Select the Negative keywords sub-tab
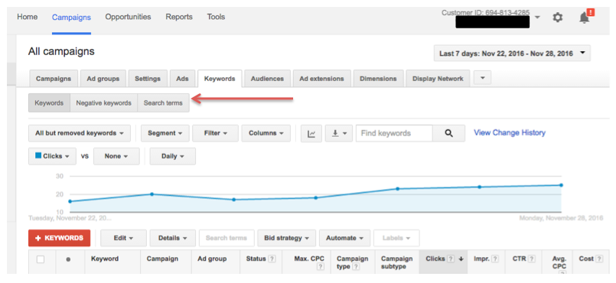 tap(104, 102)
